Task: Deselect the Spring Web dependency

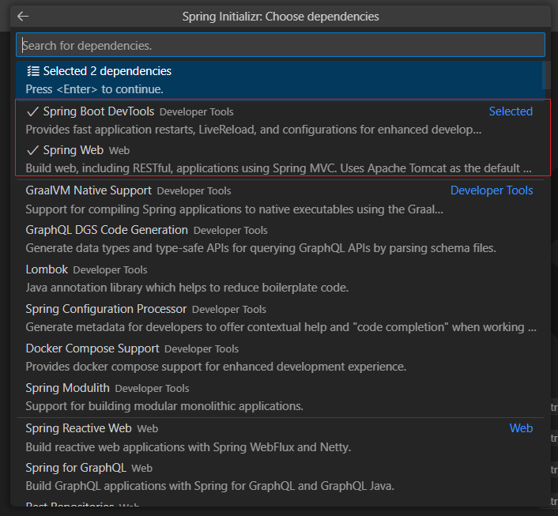Action: [x=281, y=159]
